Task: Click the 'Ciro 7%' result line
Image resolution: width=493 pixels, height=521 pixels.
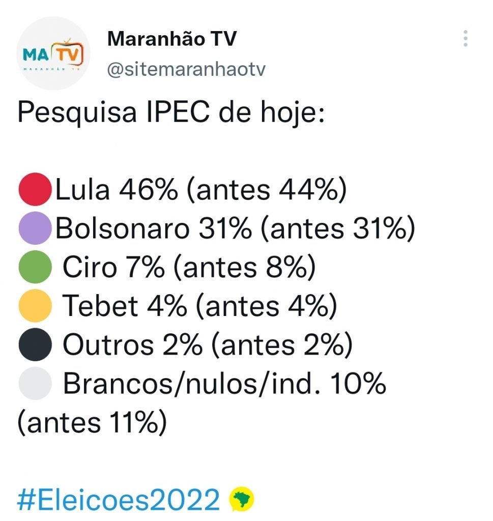Action: (189, 267)
